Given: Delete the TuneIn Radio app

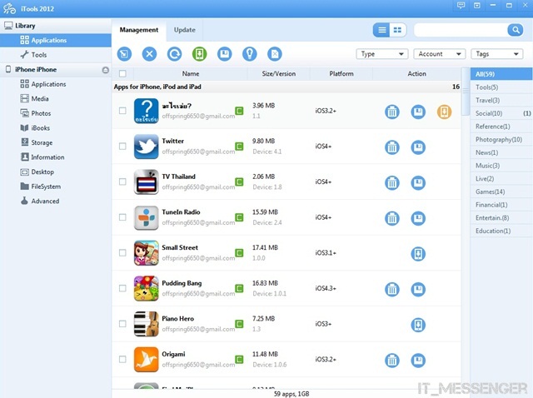Looking at the screenshot, I should 392,218.
